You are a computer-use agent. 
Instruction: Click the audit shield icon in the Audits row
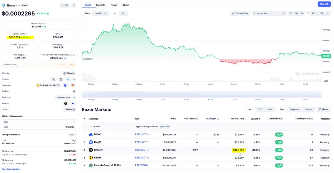click(74, 91)
